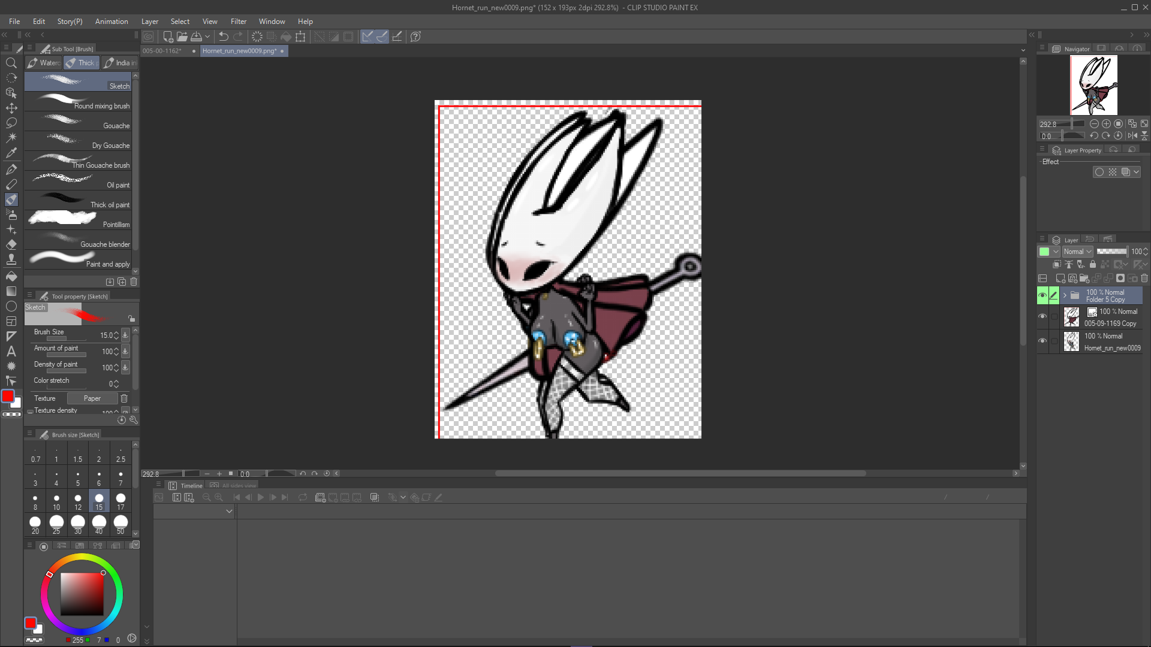Viewport: 1151px width, 647px height.
Task: Choose brush size 25 preset
Action: tap(56, 524)
